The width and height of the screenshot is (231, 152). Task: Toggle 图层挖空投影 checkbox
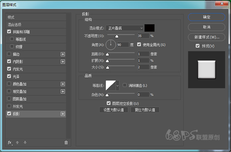point(109,103)
